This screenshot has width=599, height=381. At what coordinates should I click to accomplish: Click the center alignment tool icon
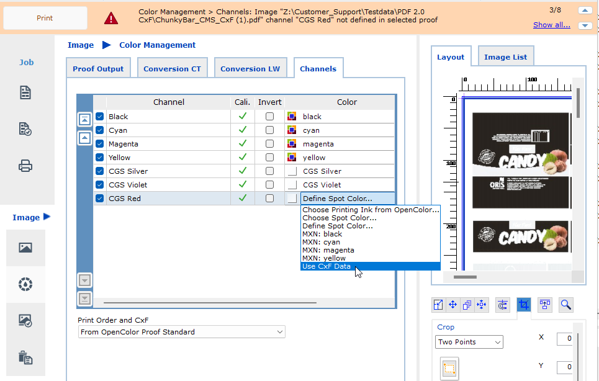click(481, 305)
